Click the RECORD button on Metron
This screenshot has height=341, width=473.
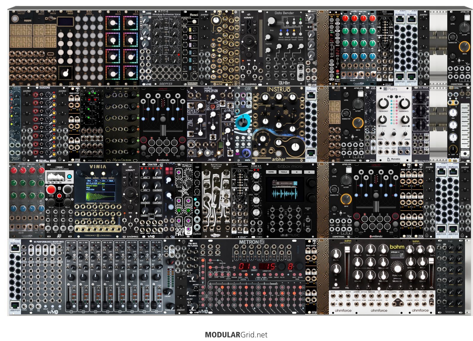point(300,275)
